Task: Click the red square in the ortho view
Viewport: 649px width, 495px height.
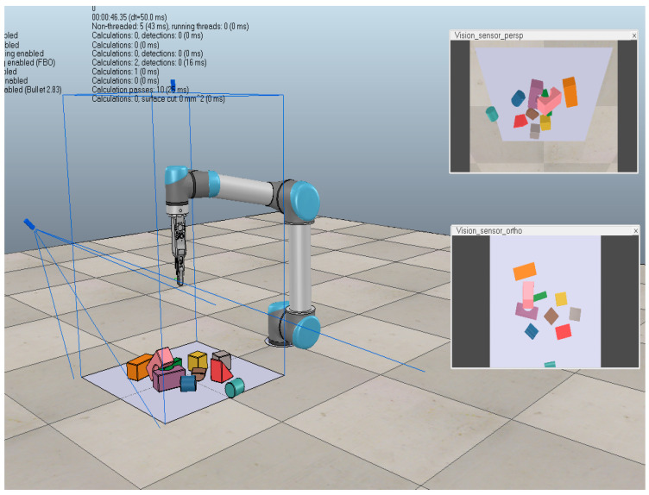Action: point(563,332)
